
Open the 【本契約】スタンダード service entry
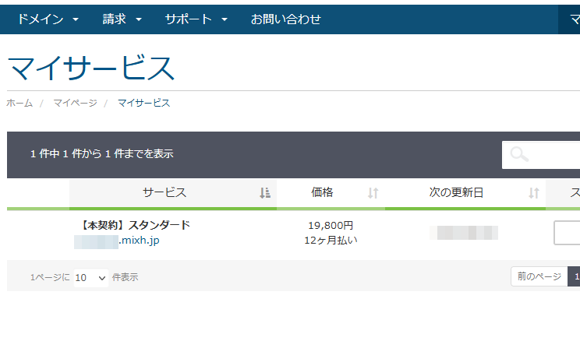pyautogui.click(x=135, y=225)
